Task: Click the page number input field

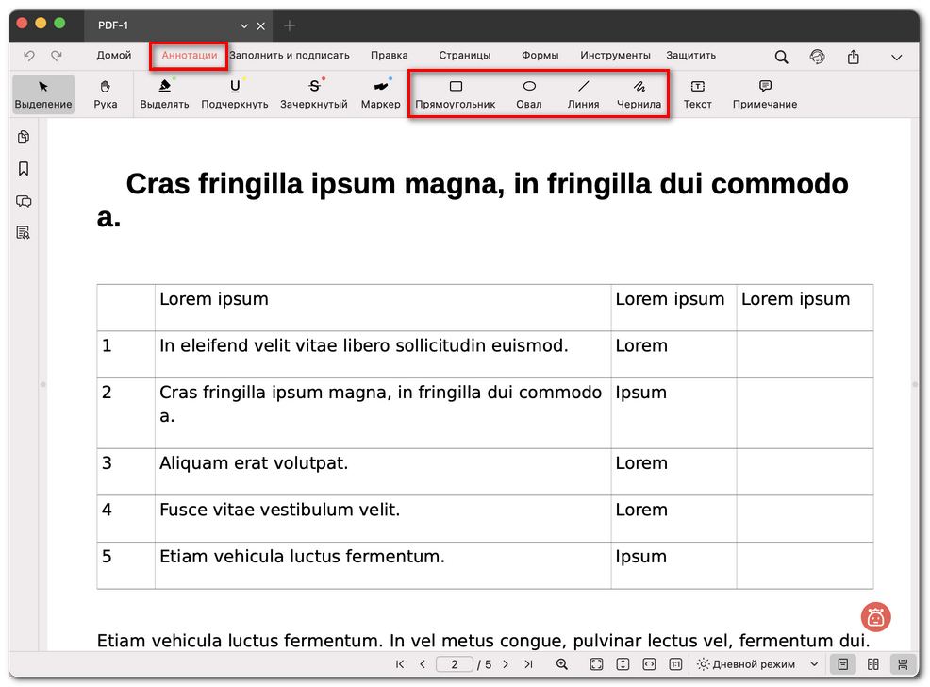Action: pyautogui.click(x=455, y=664)
